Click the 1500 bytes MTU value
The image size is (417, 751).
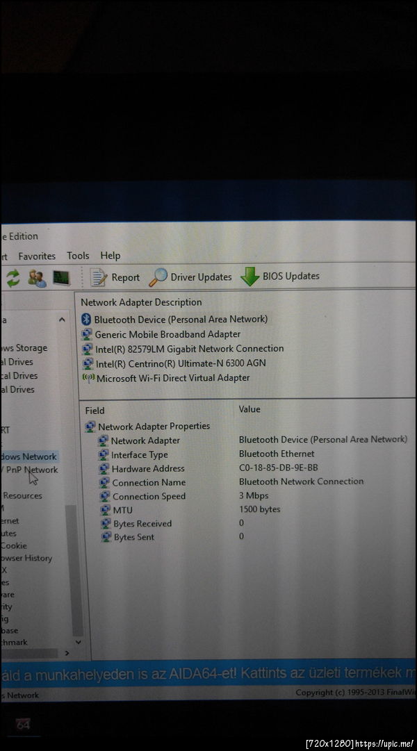click(x=260, y=509)
